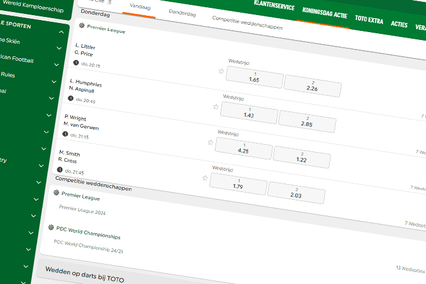This screenshot has width=426, height=284.
Task: Open top Premier League heading above Littler match
Action: click(106, 28)
